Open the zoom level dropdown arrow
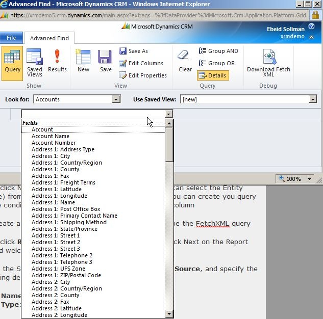The width and height of the screenshot is (323, 319). [309, 179]
